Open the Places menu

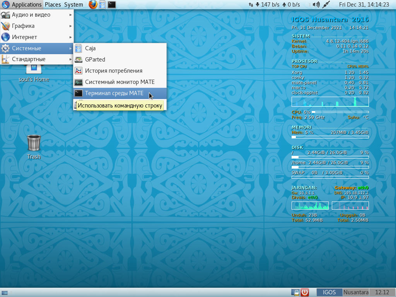point(53,5)
